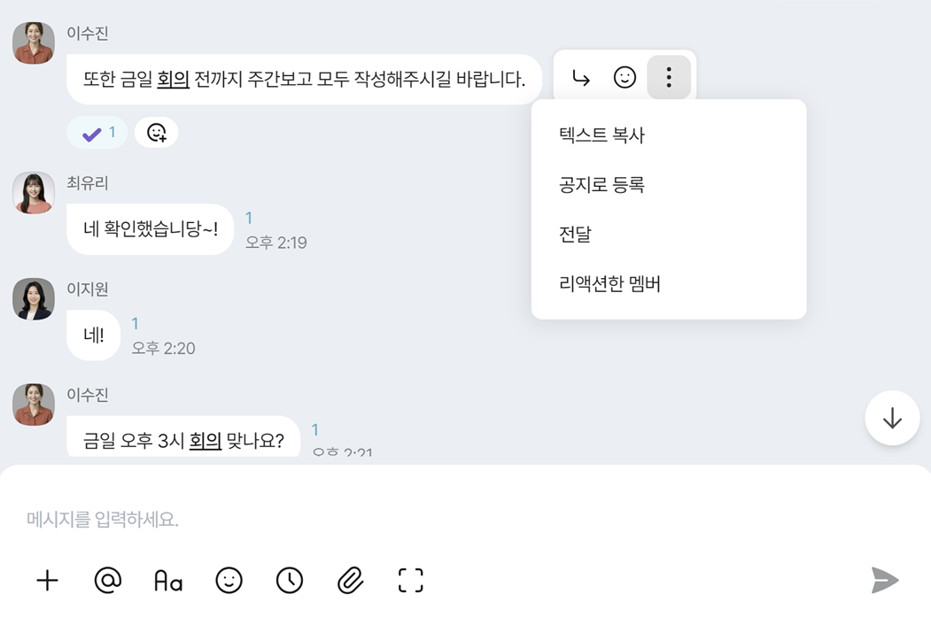Attach a file with paperclip icon
The height and width of the screenshot is (617, 931).
click(x=350, y=580)
